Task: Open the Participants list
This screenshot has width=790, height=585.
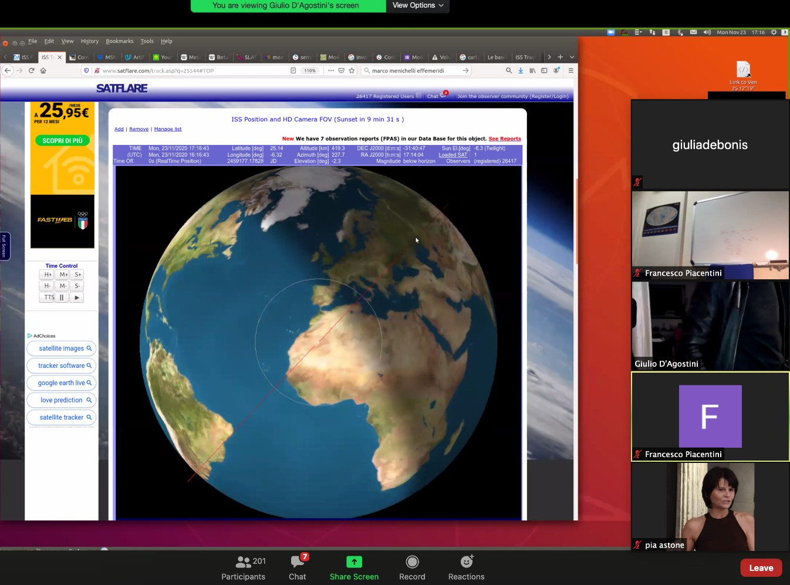Action: 243,567
